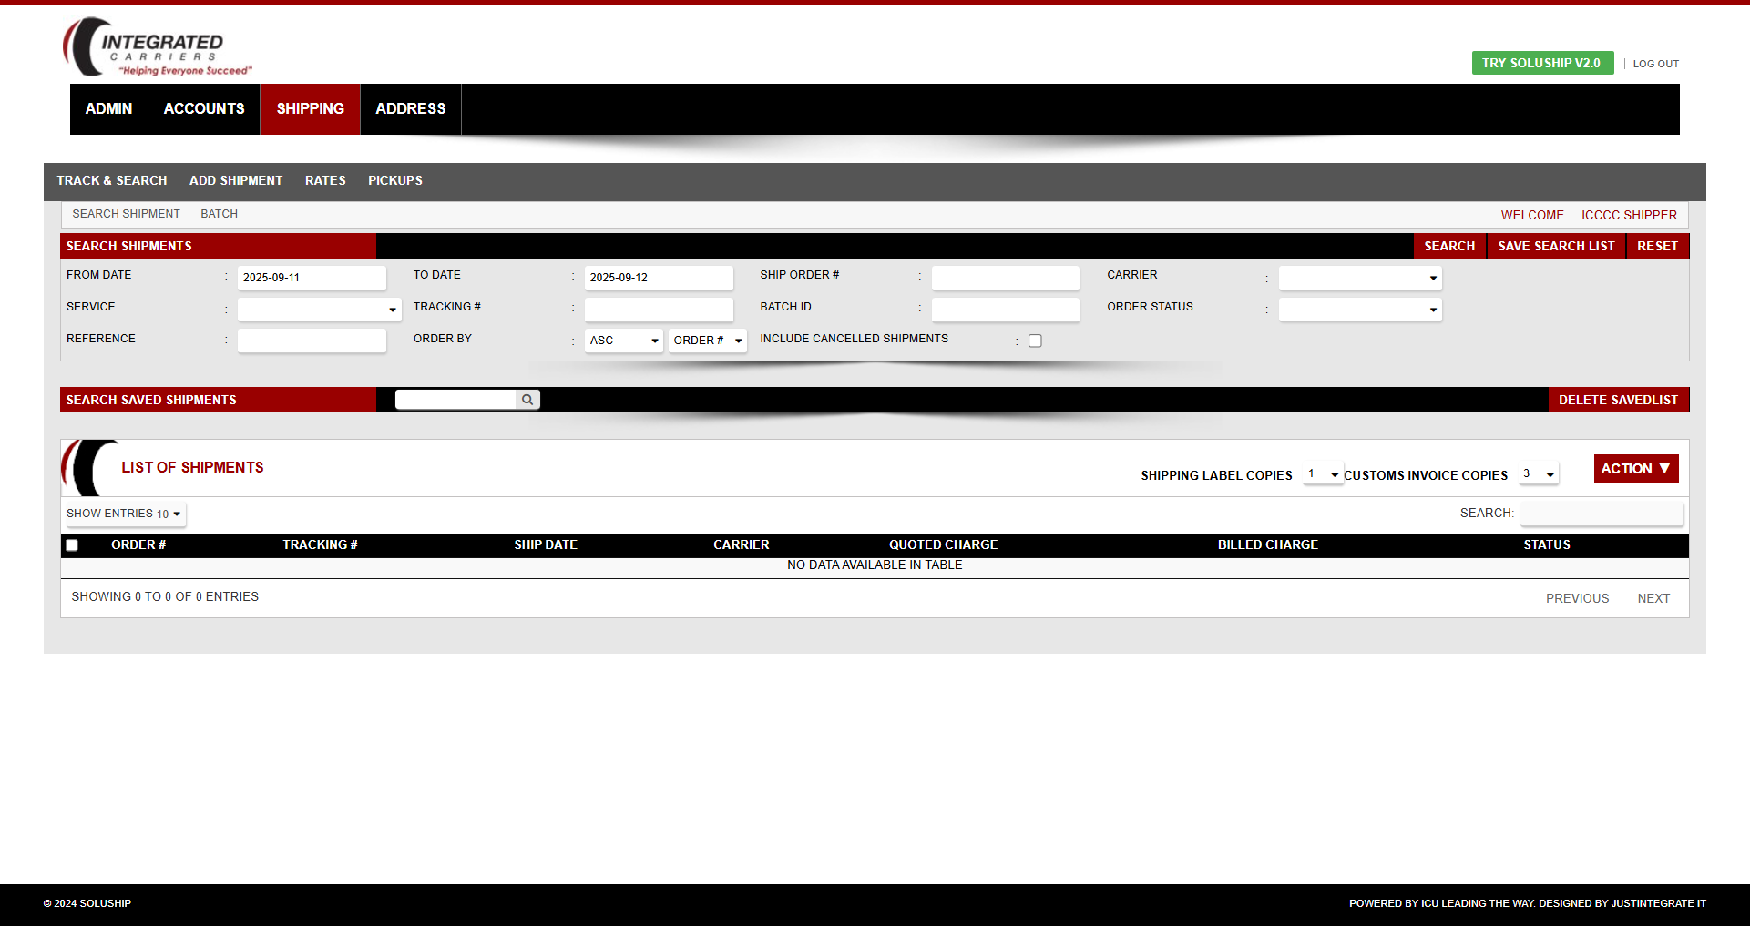Click 'No data available in table' text
The height and width of the screenshot is (926, 1750).
tap(875, 565)
